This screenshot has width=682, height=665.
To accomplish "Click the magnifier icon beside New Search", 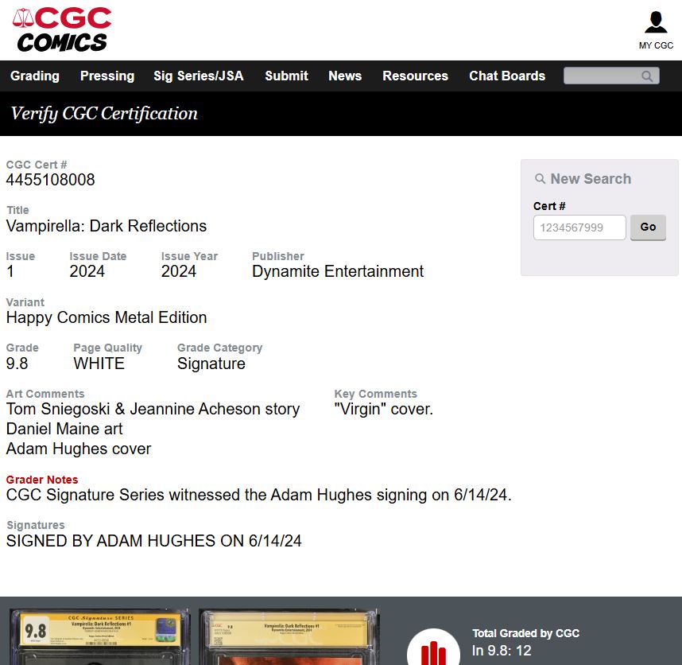I will [x=541, y=179].
